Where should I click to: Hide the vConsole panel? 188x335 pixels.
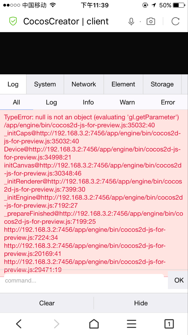point(141,303)
